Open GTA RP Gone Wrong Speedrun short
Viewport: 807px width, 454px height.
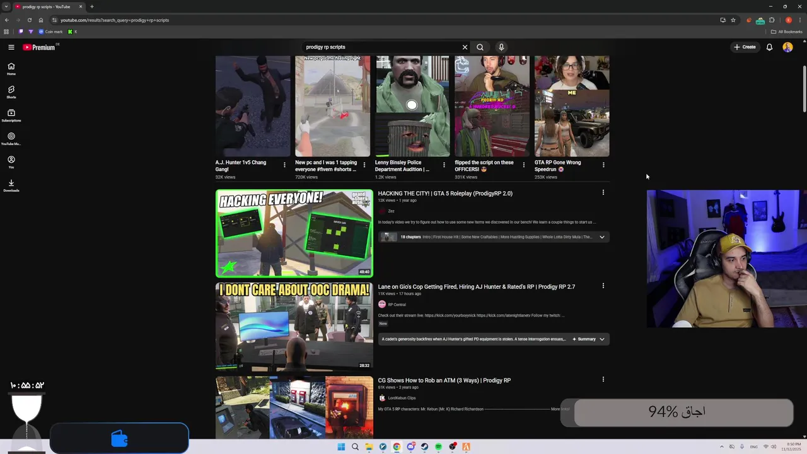tap(572, 106)
